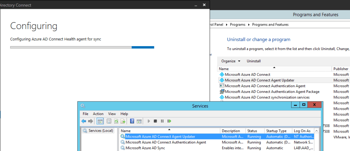Click the Restart Service icon
This screenshot has height=151, width=350.
(x=169, y=121)
